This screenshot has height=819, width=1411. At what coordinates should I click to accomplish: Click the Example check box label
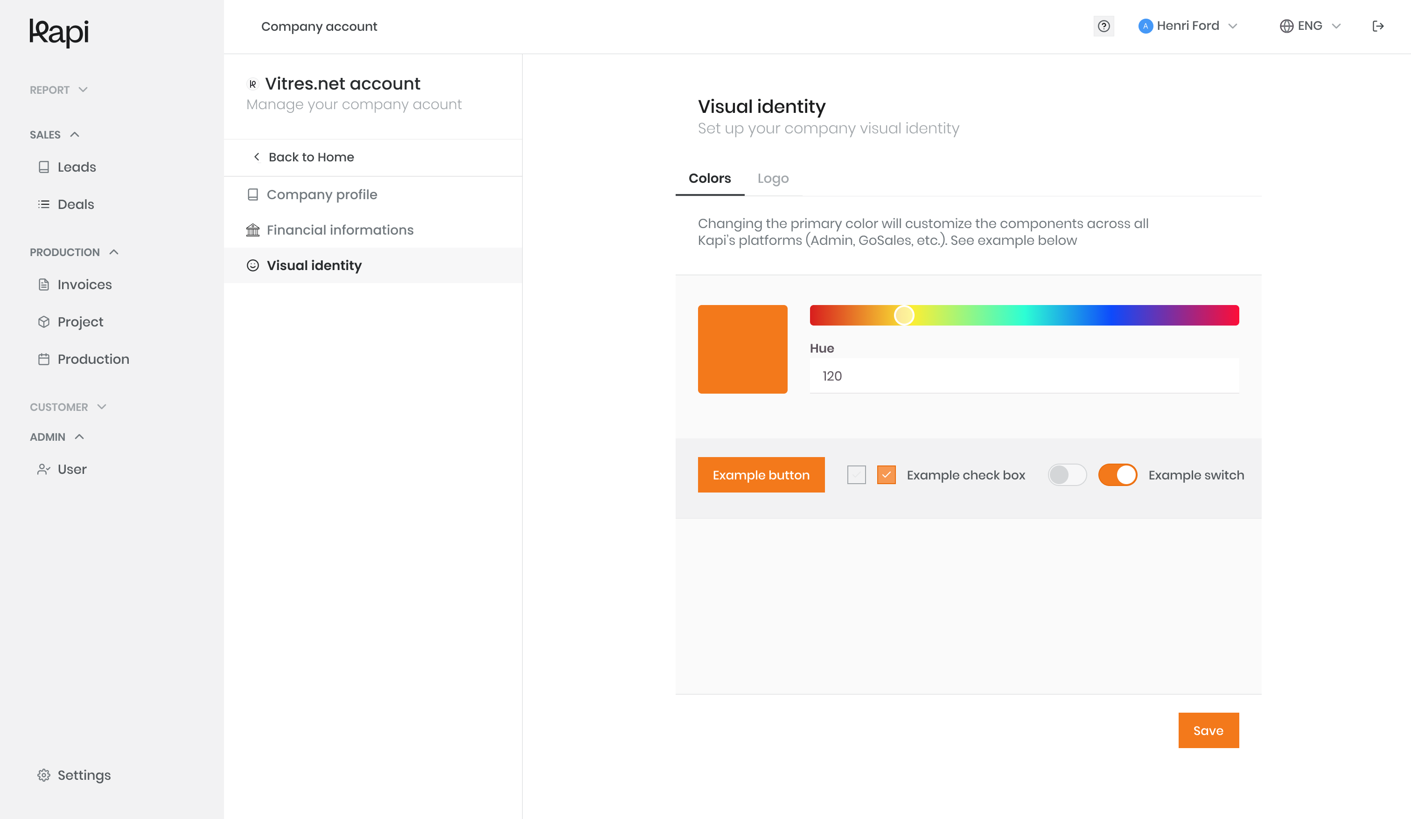[x=965, y=475]
